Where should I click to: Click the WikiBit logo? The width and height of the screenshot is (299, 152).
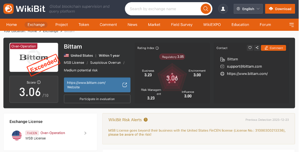point(24,9)
